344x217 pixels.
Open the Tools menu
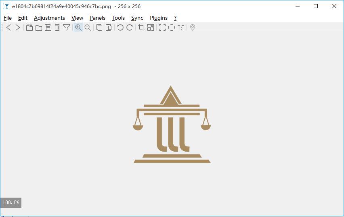tap(118, 18)
